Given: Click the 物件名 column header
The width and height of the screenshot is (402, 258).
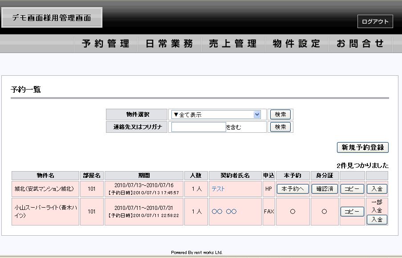Looking at the screenshot, I should (45, 176).
